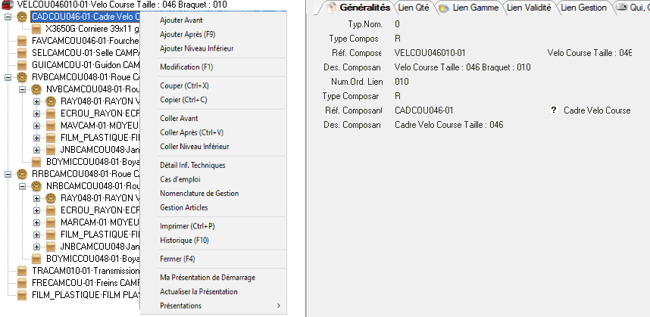Collapse the RVBCAMCOU048-01 Roue tree node
The image size is (650, 317).
[8, 77]
